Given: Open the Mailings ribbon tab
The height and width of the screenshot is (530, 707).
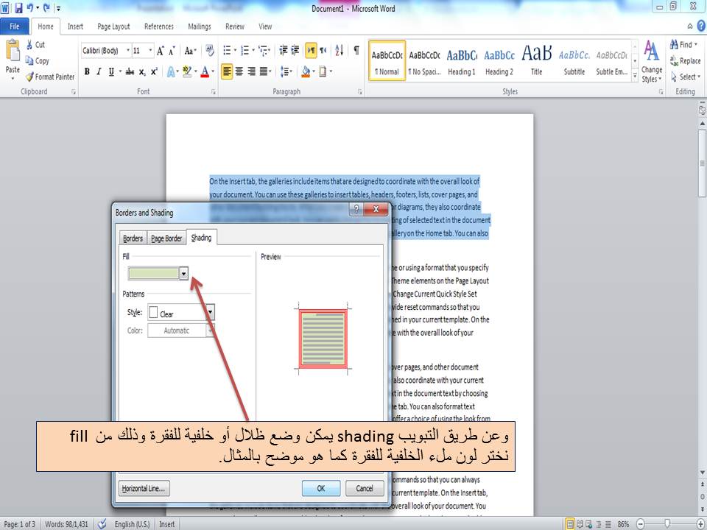Looking at the screenshot, I should pyautogui.click(x=199, y=26).
